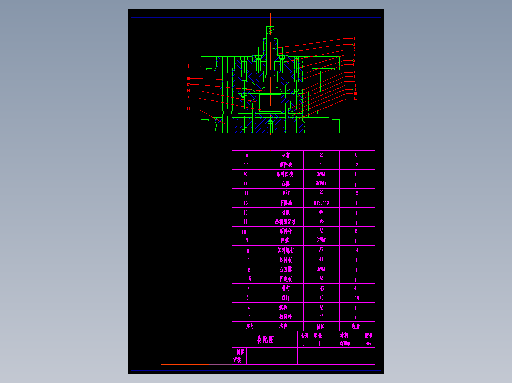Select the 材料 cell showing CrWMn
This screenshot has height=383, width=512.
point(345,343)
